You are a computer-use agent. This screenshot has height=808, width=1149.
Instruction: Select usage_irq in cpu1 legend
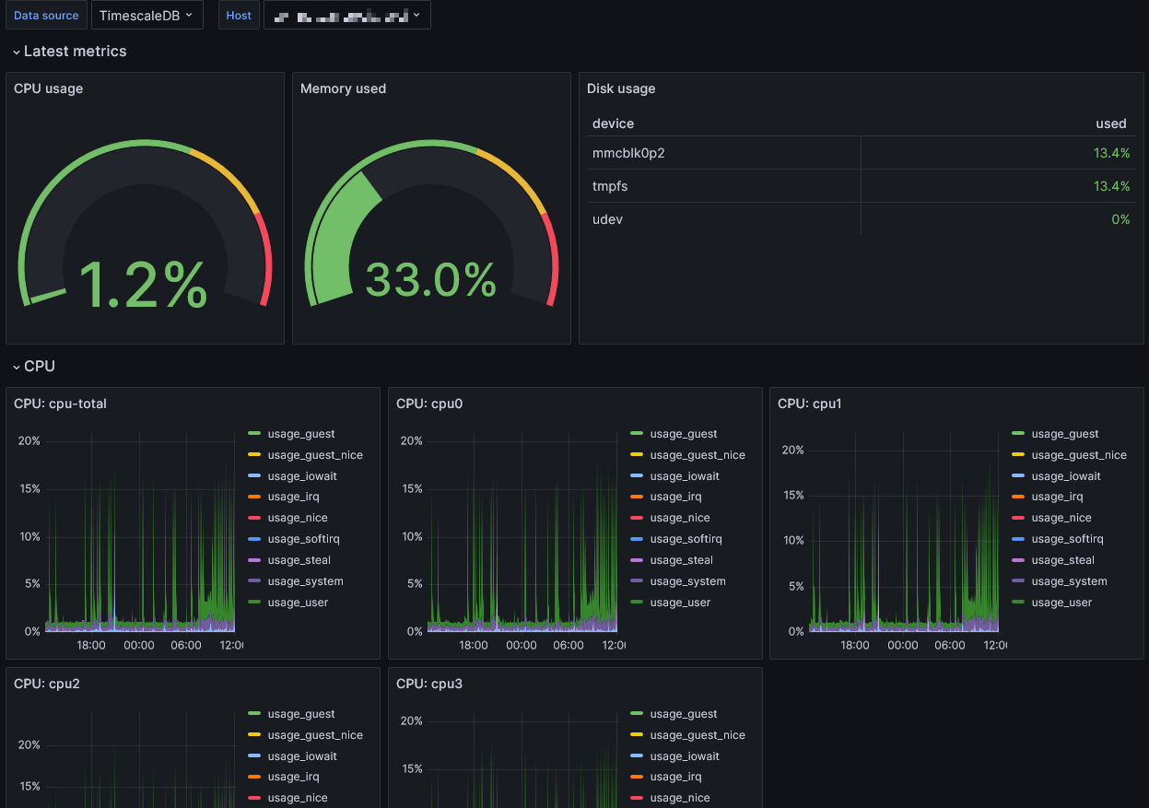coord(1058,497)
